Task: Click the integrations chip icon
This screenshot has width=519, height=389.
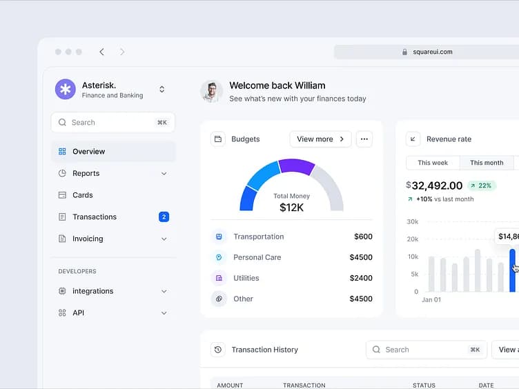Action: tap(62, 291)
